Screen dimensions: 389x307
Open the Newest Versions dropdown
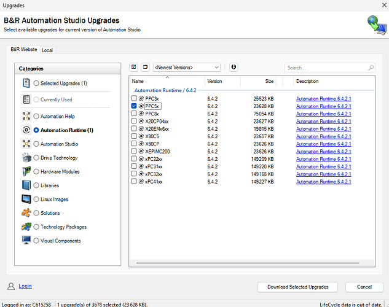187,68
